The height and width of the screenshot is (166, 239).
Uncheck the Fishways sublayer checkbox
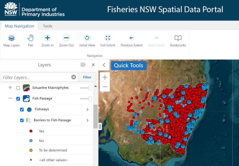(22, 109)
